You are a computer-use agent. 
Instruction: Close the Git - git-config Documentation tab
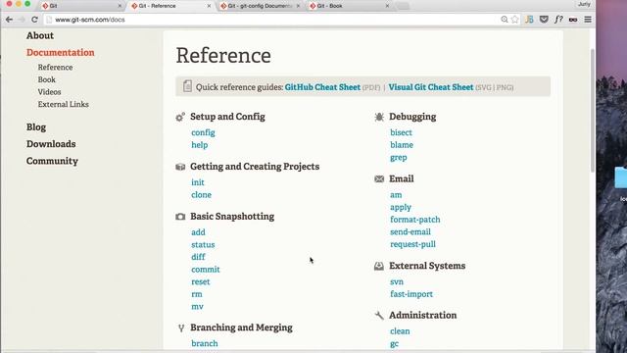click(x=298, y=6)
